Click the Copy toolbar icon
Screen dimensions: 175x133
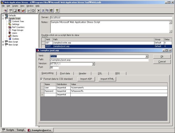point(47,10)
